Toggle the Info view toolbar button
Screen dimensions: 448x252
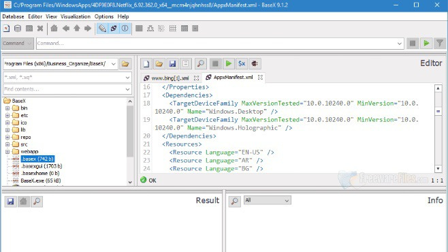(125, 29)
